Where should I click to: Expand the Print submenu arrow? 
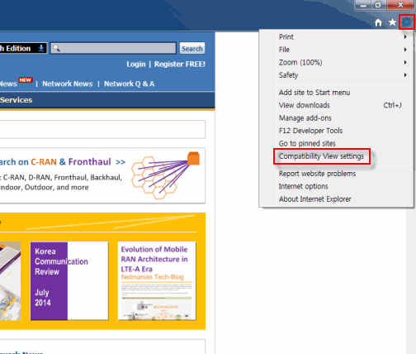click(405, 36)
